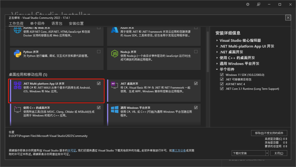Image resolution: width=296 pixels, height=167 pixels.
Task: Click the feedback icon in title bar
Action: click(258, 4)
